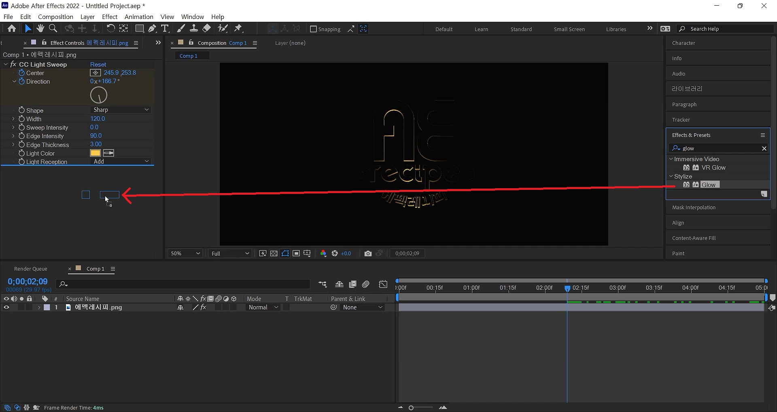Toggle stopwatch for Sweep Intensity
The height and width of the screenshot is (412, 777).
click(x=22, y=127)
